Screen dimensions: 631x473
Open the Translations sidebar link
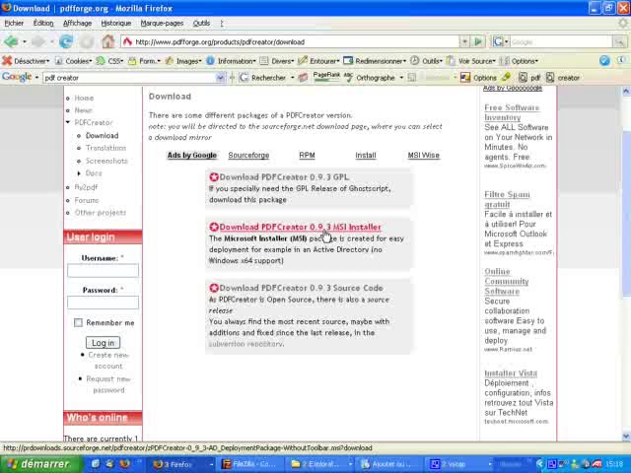(105, 148)
